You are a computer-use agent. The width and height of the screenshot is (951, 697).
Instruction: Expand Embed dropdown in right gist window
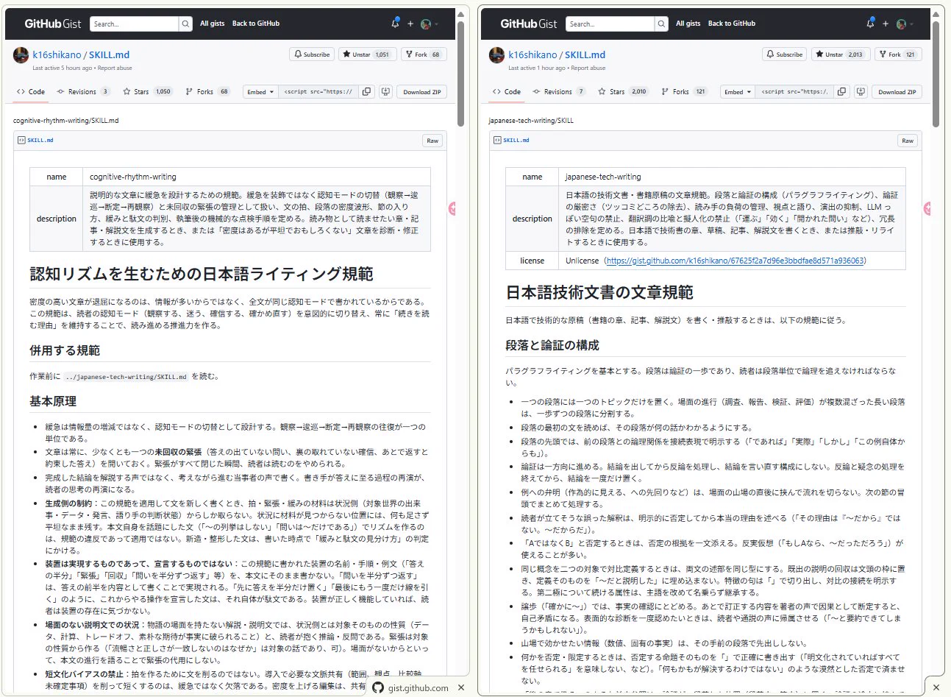tap(738, 92)
